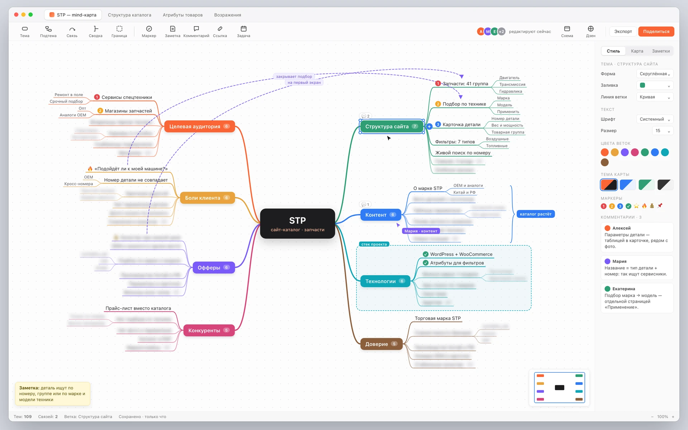Insert a Маркер on the topic
The image size is (688, 430).
coord(149,32)
